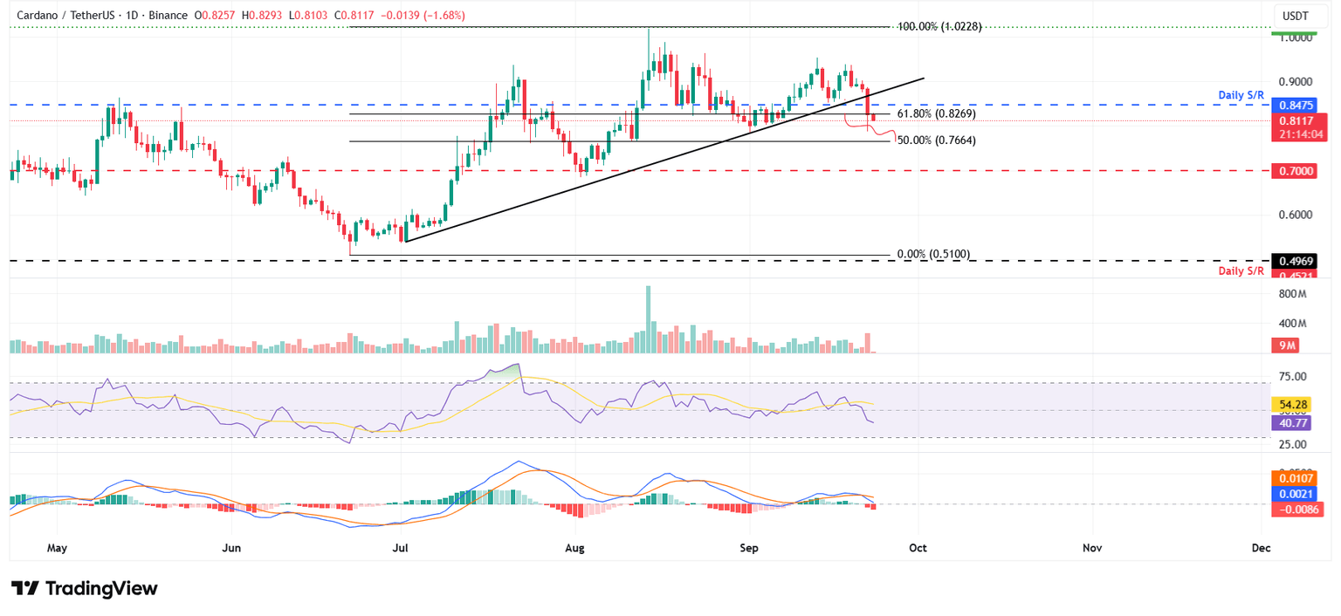Click the Binance exchange label
The height and width of the screenshot is (616, 1341).
pos(167,15)
